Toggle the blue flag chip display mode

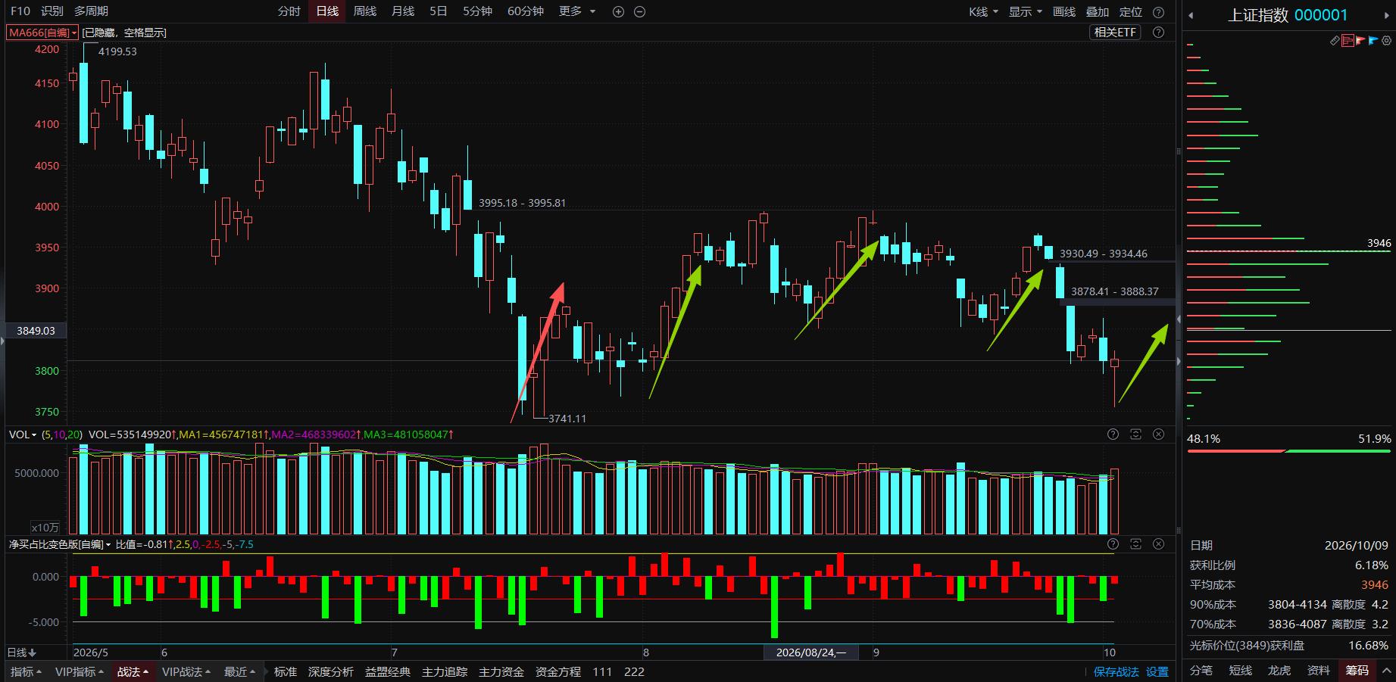[x=1373, y=40]
